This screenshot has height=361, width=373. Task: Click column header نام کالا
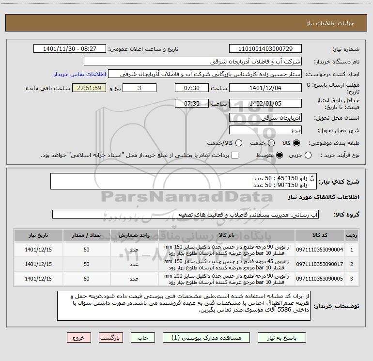227,235
